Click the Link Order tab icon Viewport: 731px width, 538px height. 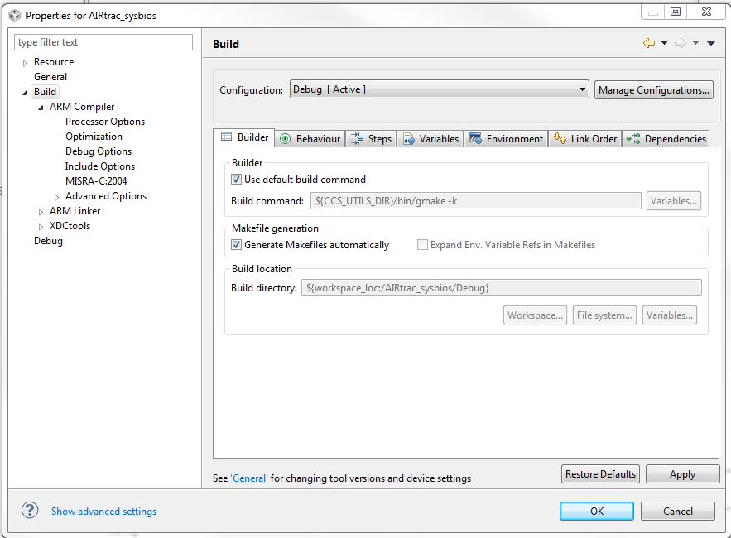(560, 139)
